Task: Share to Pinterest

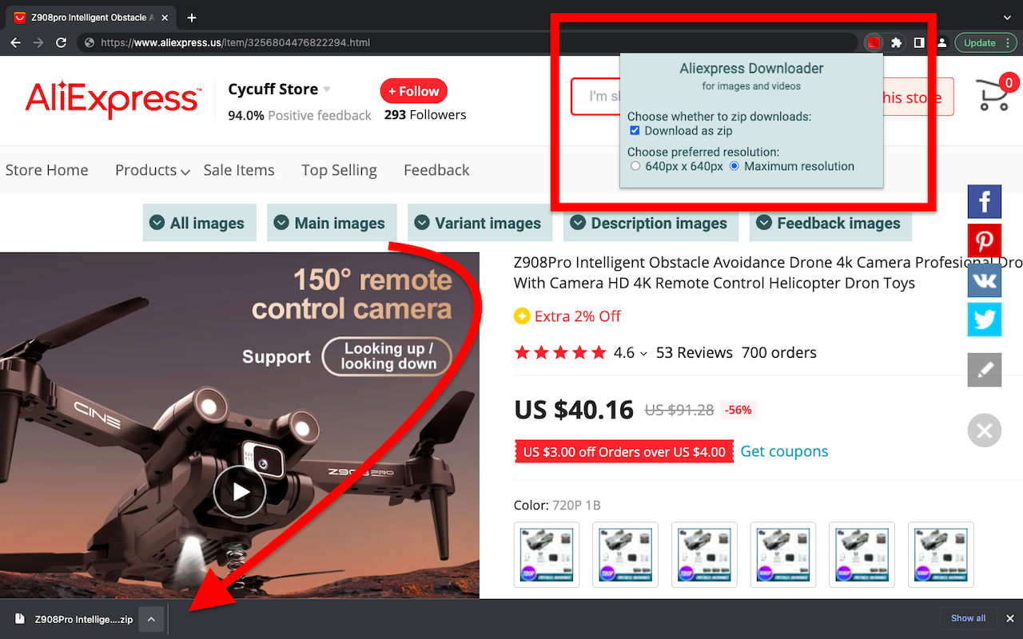Action: click(985, 240)
